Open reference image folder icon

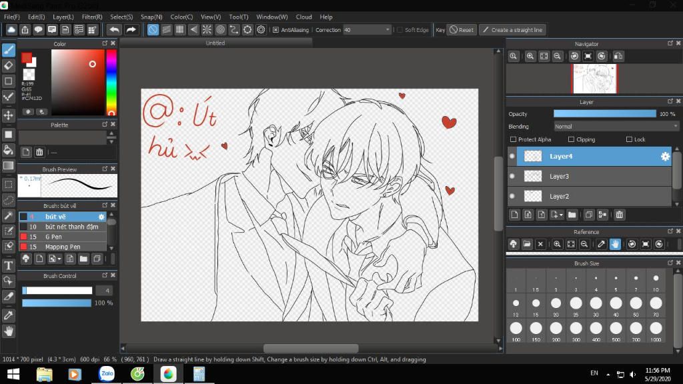point(527,244)
